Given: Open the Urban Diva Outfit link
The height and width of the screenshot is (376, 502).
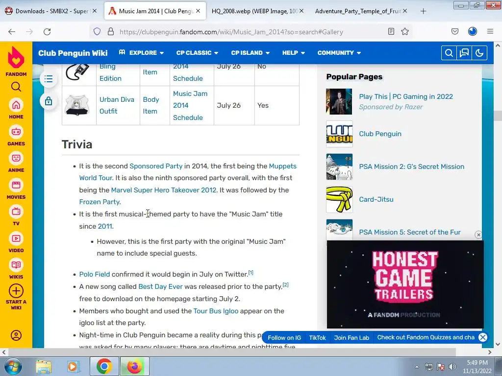Looking at the screenshot, I should coord(117,105).
